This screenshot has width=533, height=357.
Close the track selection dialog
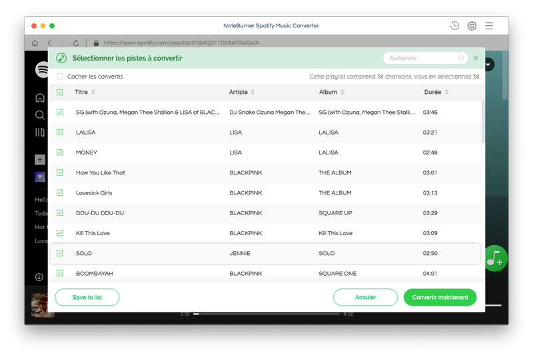point(476,58)
